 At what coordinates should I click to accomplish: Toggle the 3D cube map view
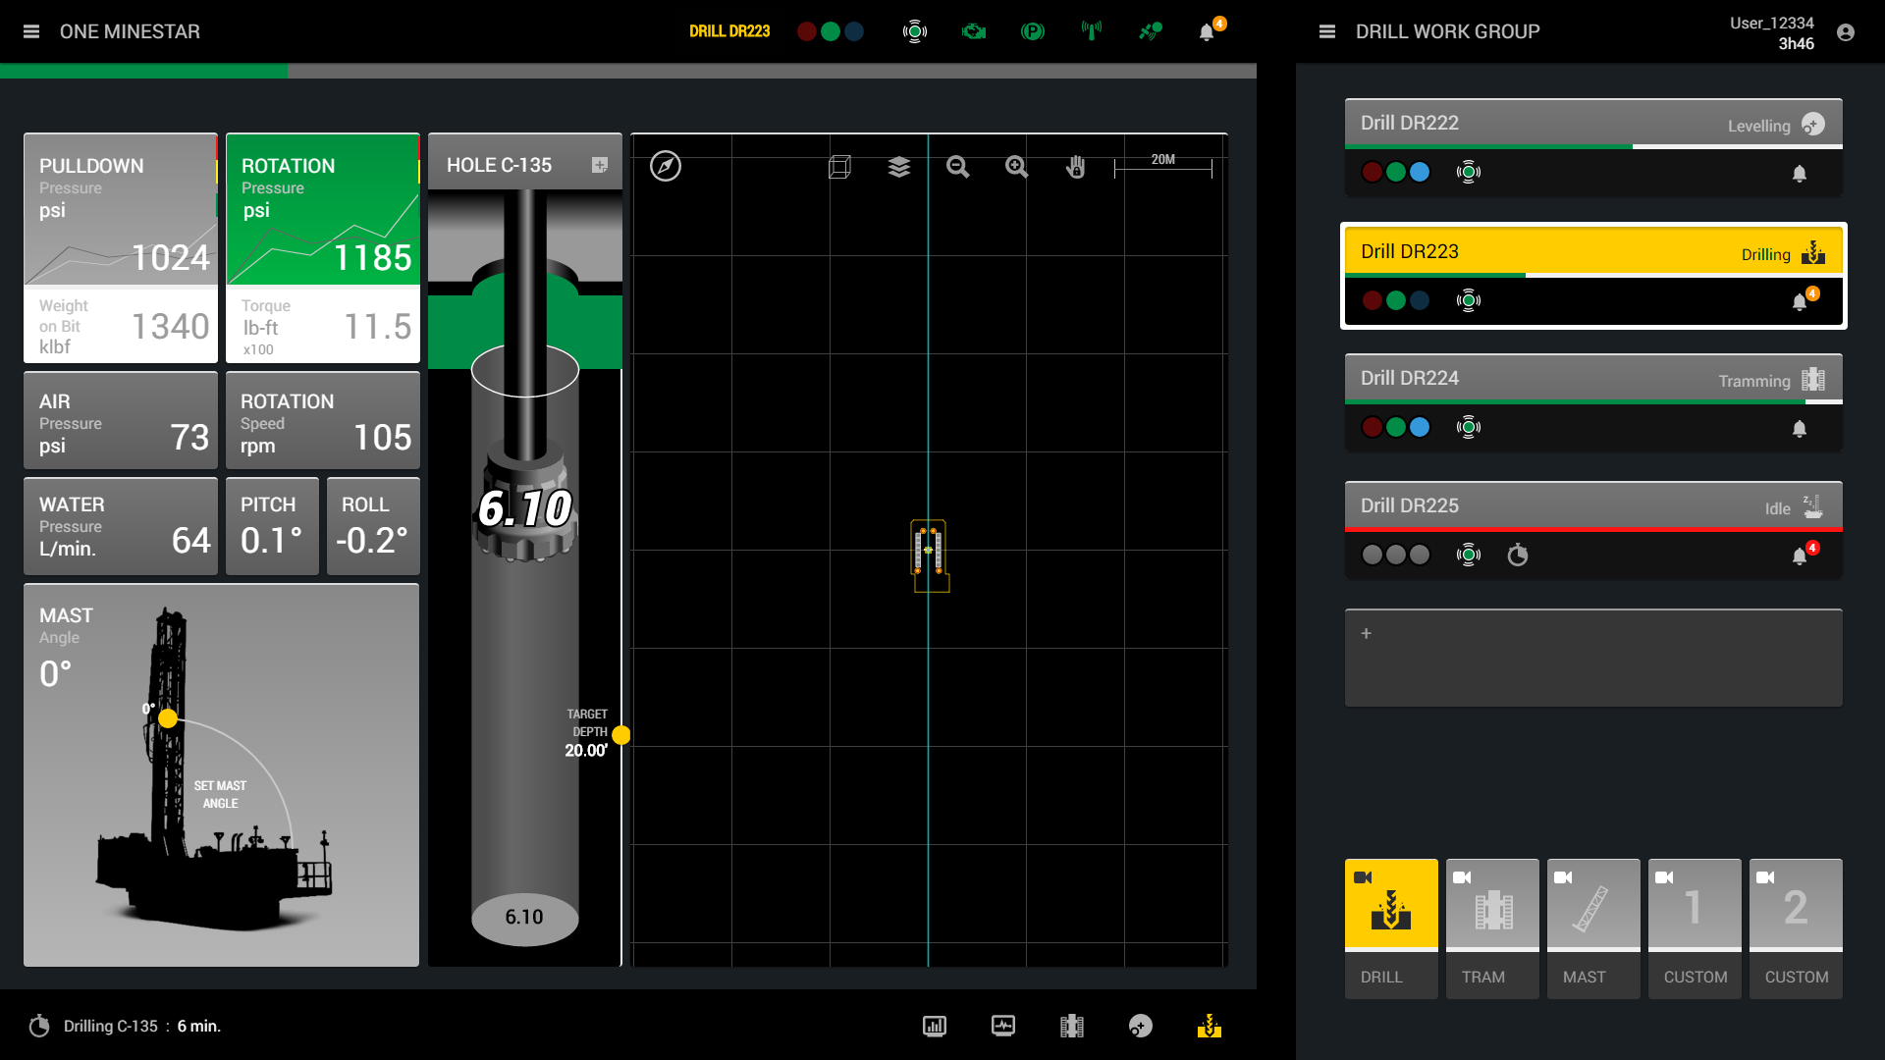tap(839, 167)
